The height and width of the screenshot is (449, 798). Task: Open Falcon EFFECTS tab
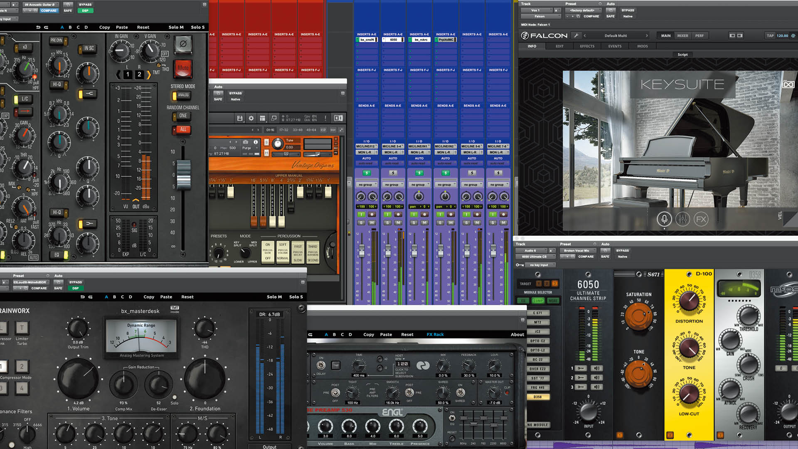[587, 46]
